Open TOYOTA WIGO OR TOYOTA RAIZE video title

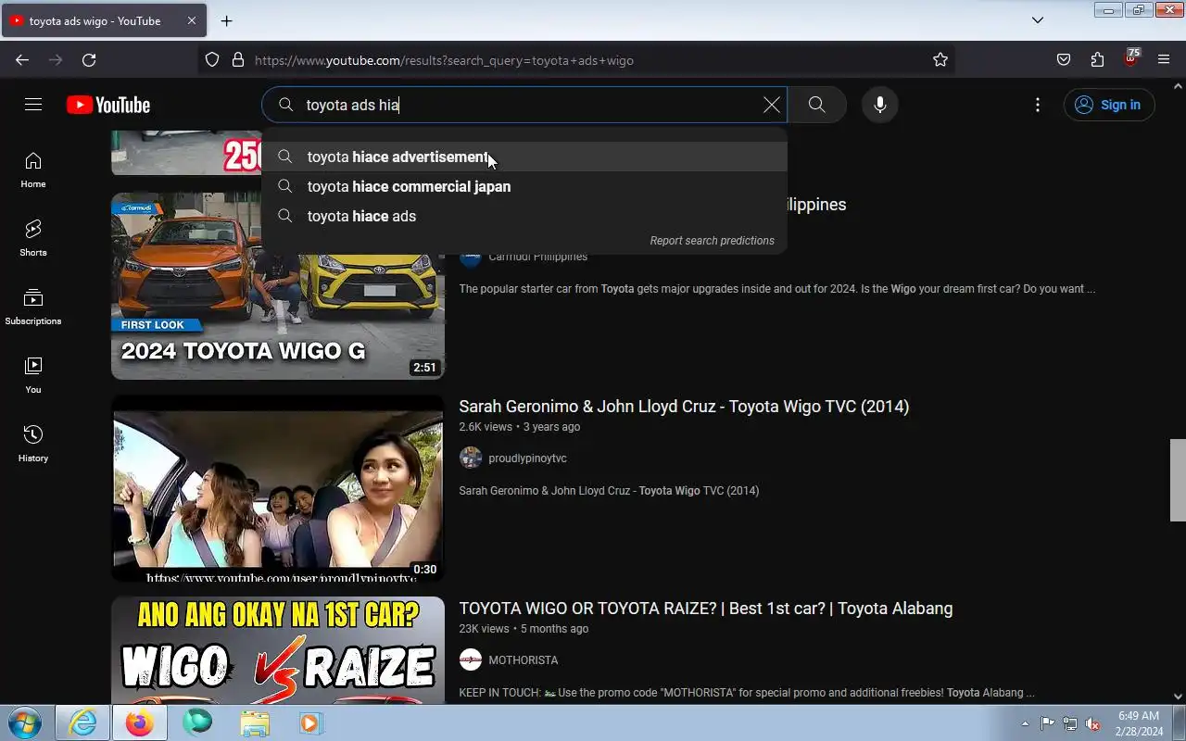coord(706,609)
